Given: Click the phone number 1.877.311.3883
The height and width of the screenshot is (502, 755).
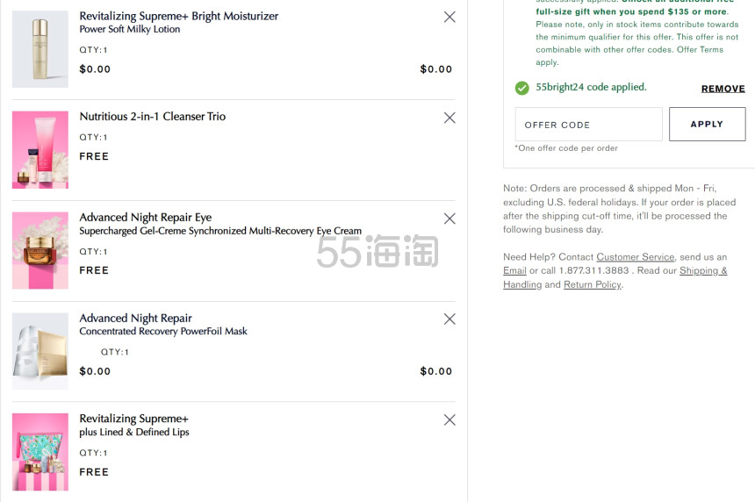Looking at the screenshot, I should (593, 270).
